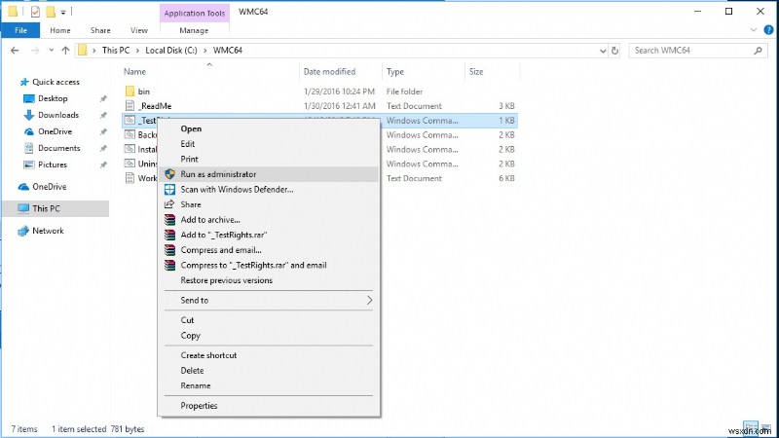Click the Windows Defender scan icon
The height and width of the screenshot is (438, 779).
point(169,189)
